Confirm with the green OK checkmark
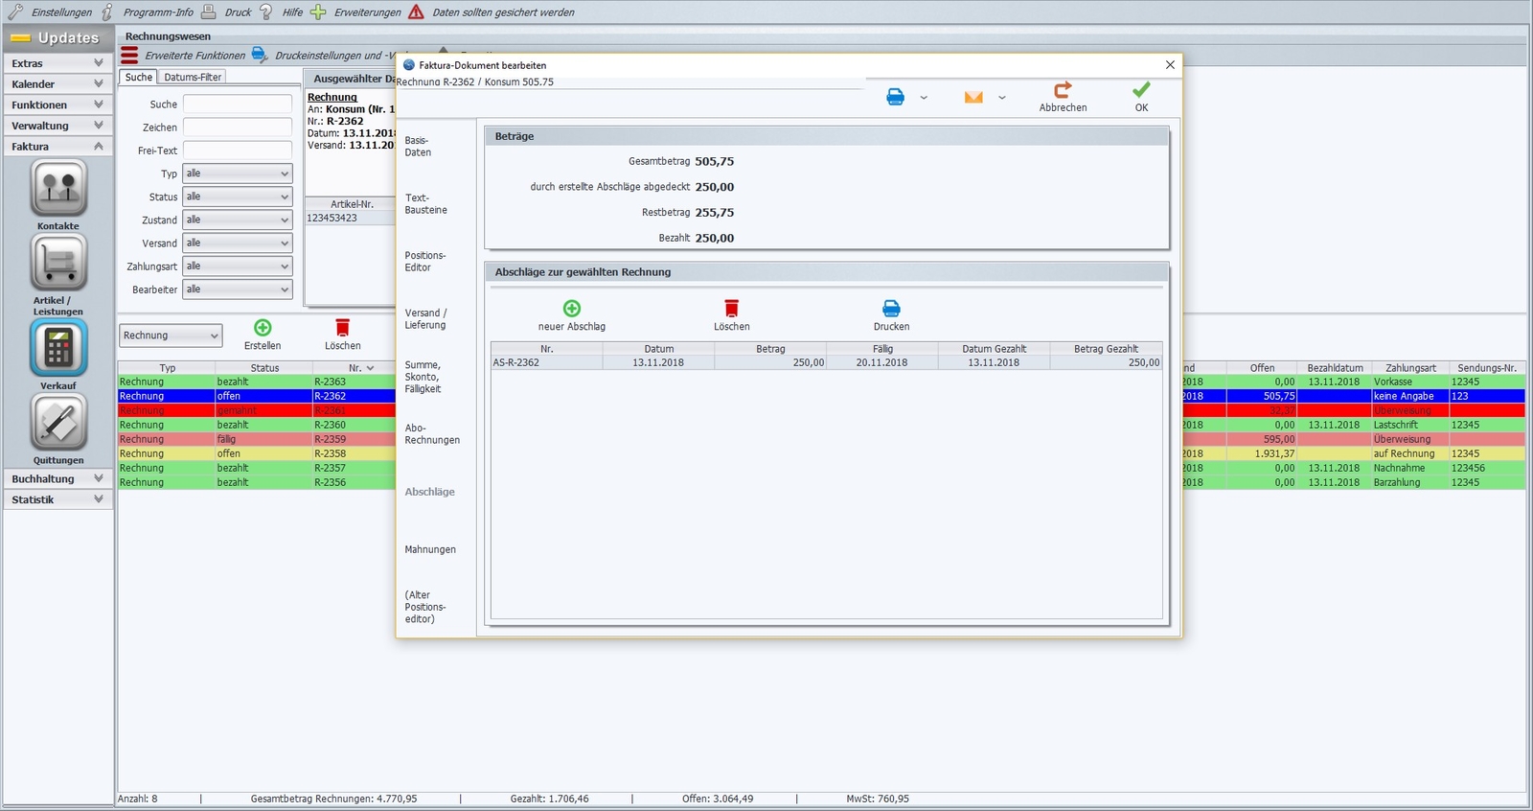 (1141, 89)
